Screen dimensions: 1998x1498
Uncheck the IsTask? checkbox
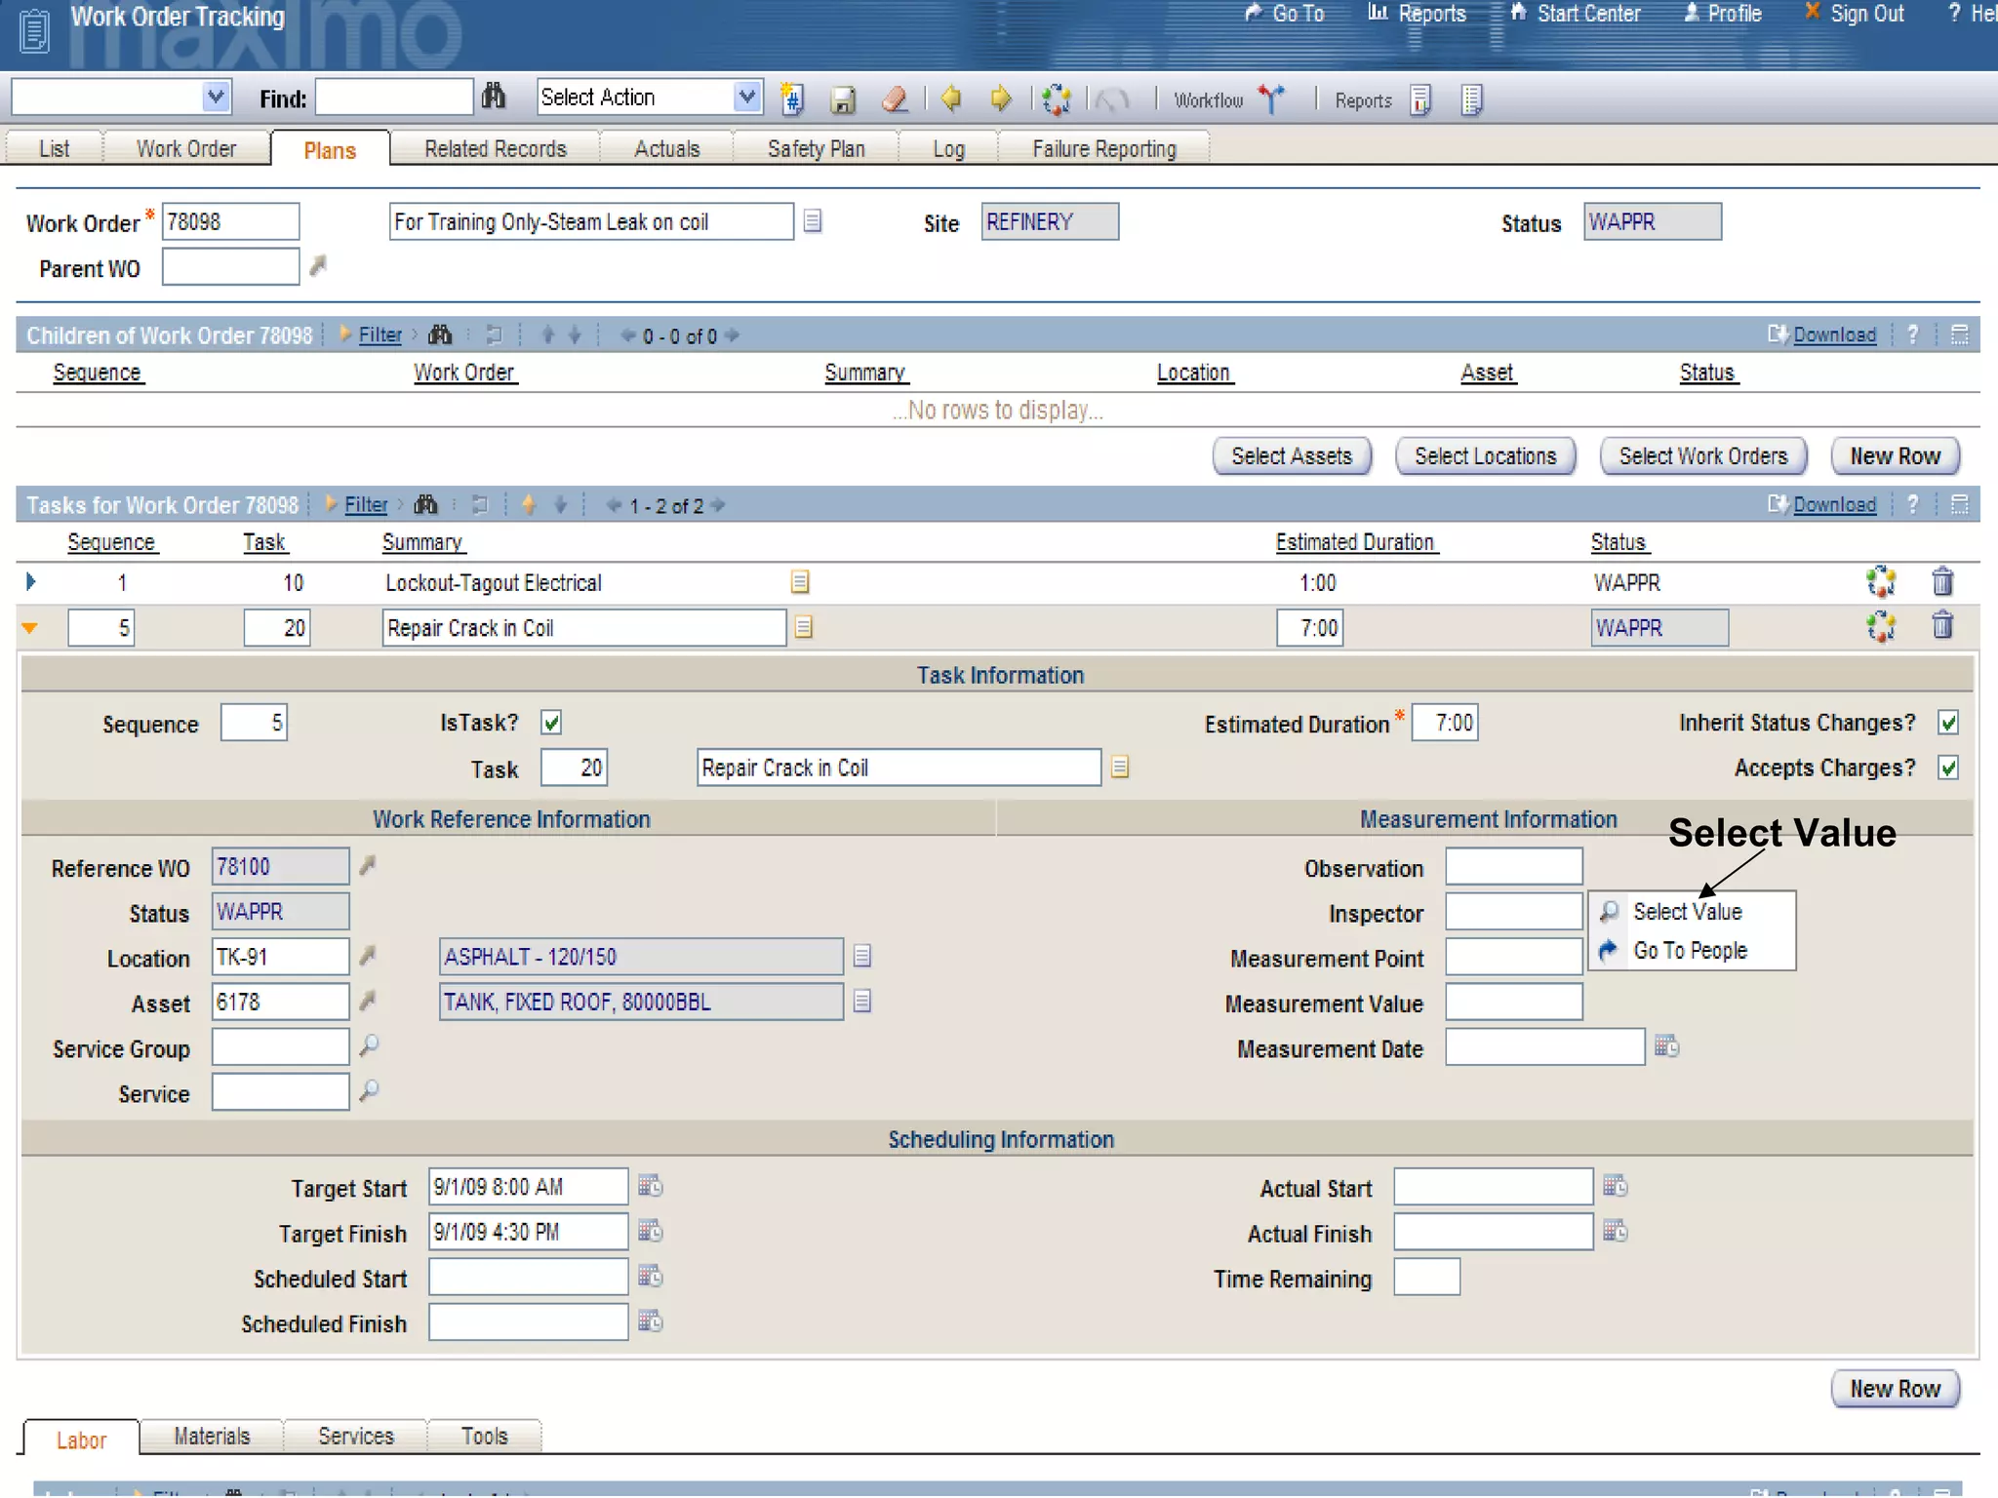coord(551,723)
